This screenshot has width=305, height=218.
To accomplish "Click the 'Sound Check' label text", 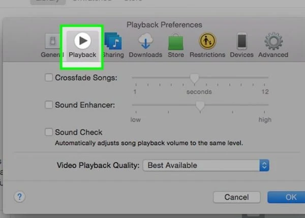I will point(79,132).
